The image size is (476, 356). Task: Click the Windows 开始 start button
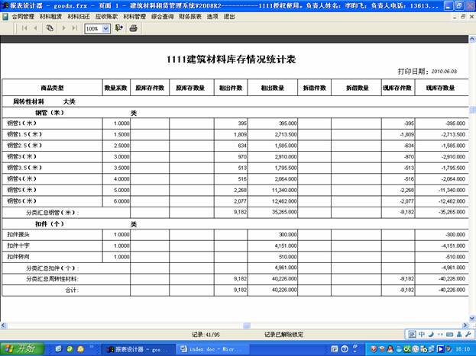point(21,348)
